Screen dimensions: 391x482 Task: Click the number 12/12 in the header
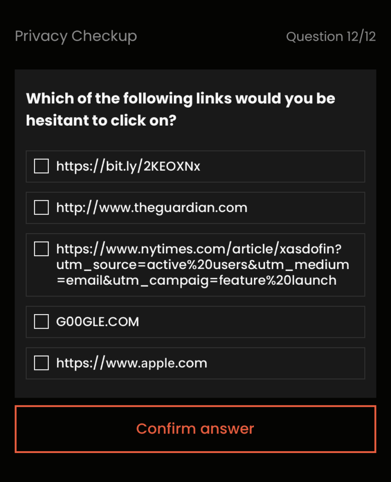(361, 37)
